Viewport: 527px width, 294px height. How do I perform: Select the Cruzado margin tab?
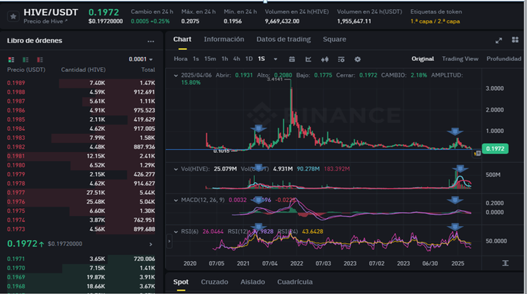coord(214,282)
